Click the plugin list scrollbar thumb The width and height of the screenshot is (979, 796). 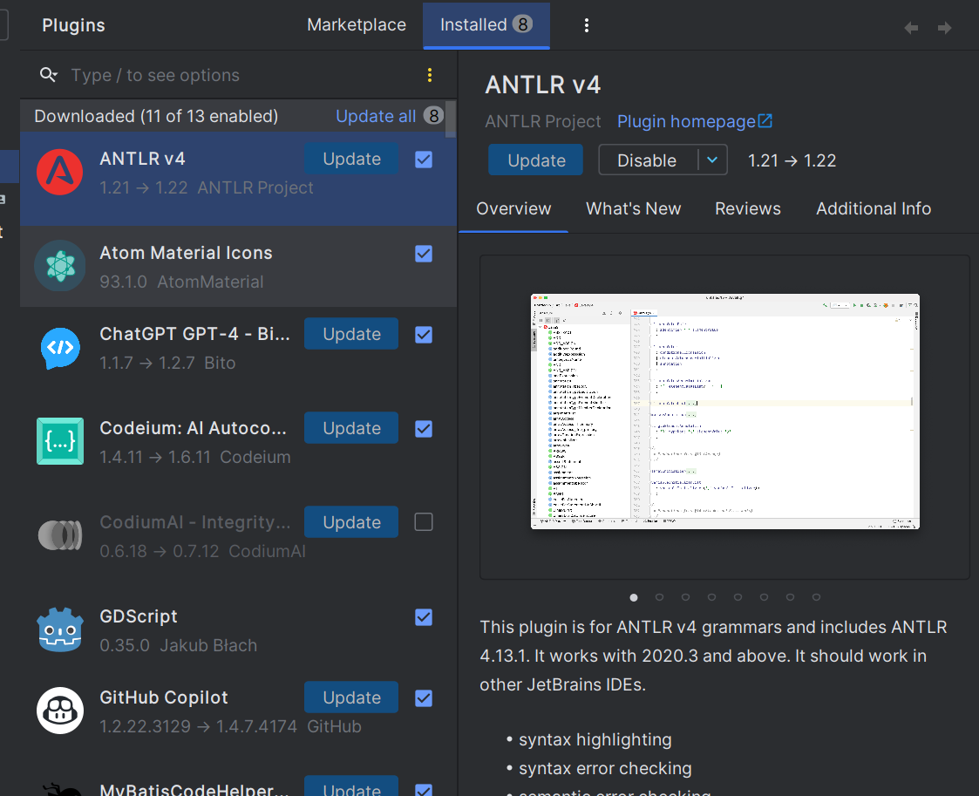450,119
